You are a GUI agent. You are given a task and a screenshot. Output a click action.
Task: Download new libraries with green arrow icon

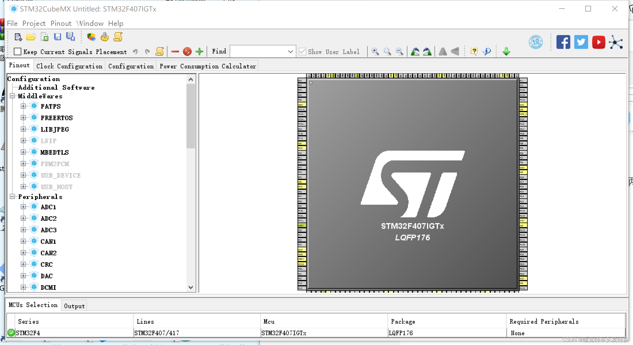(506, 51)
